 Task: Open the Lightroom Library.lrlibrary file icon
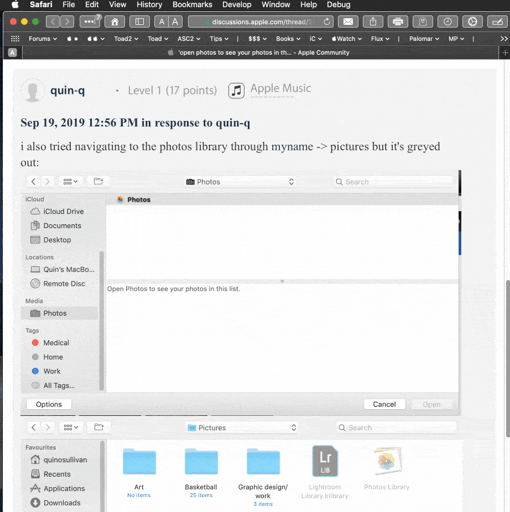coord(325,461)
